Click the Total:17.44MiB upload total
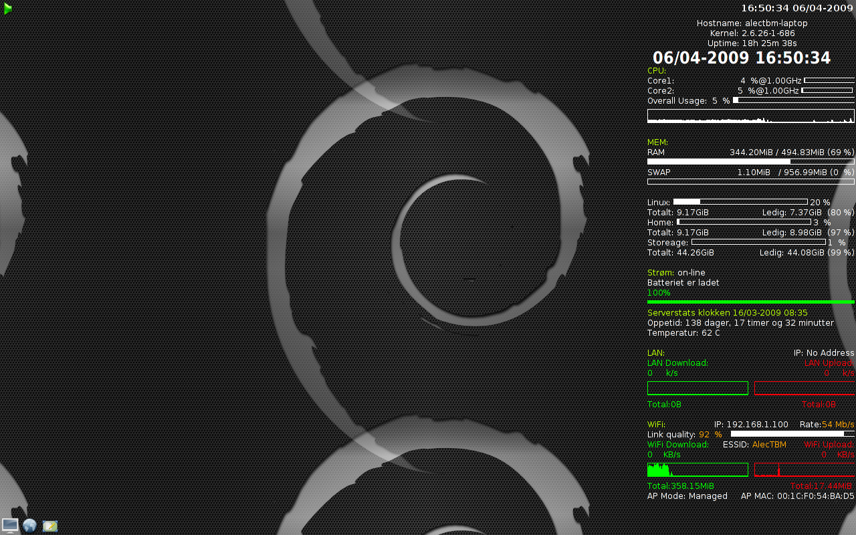This screenshot has height=535, width=856. click(x=821, y=486)
